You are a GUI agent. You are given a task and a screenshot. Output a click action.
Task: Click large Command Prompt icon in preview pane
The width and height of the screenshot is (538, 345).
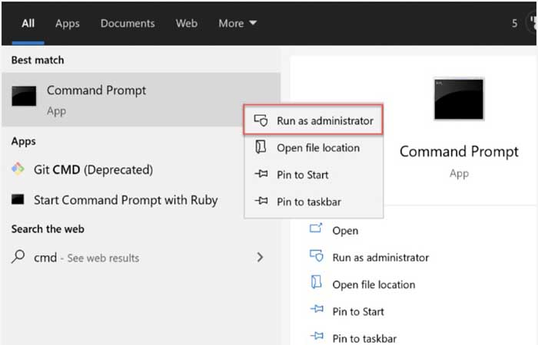tap(459, 99)
